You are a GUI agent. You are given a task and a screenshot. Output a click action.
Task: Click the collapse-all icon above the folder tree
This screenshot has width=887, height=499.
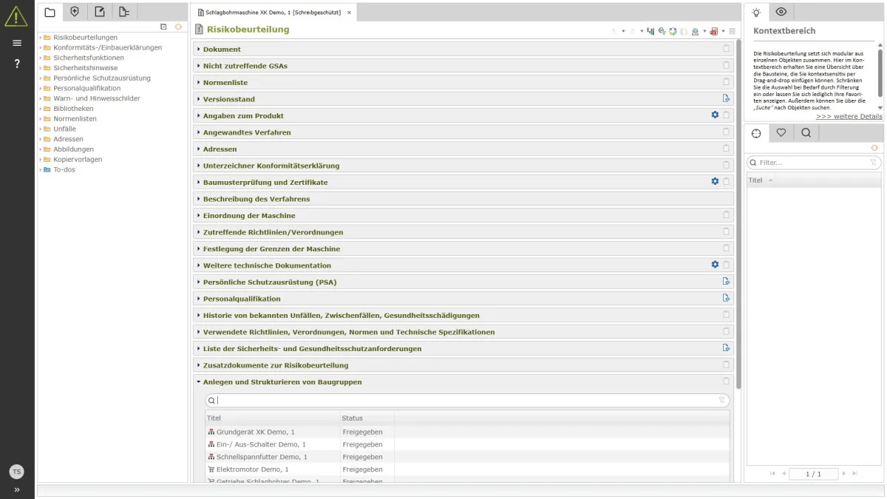(162, 26)
